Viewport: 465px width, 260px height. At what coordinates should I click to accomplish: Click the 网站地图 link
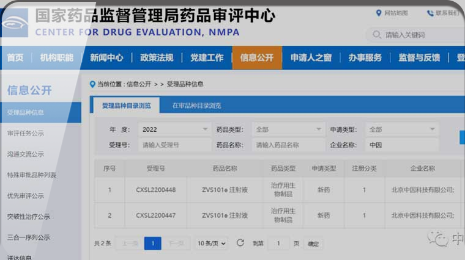tap(396, 13)
